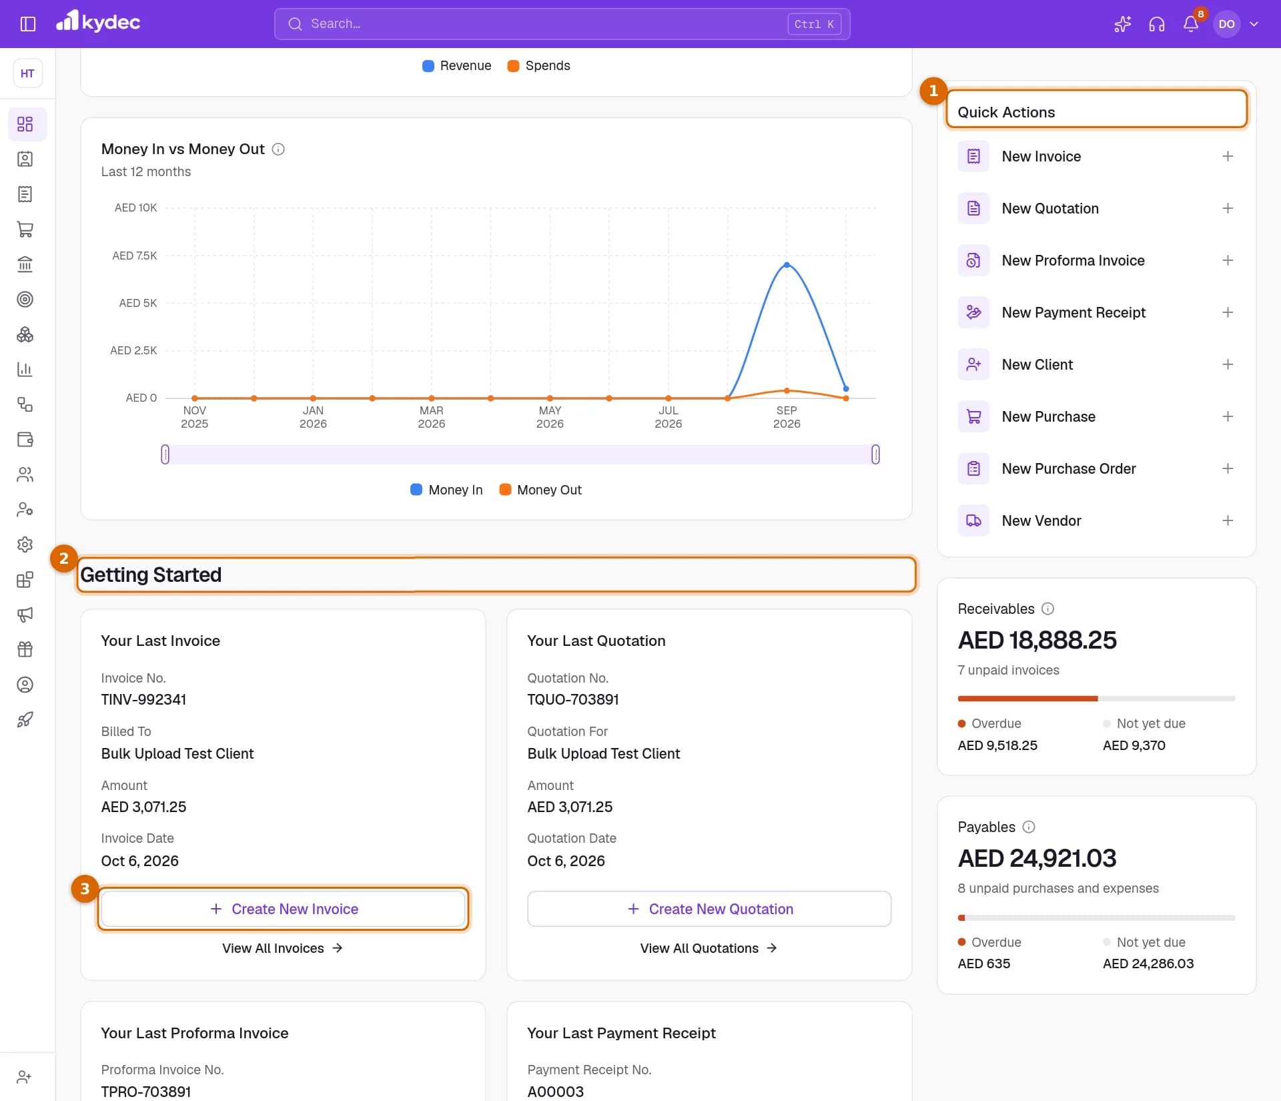The height and width of the screenshot is (1101, 1281).
Task: Toggle the Spends legend item
Action: tap(539, 65)
